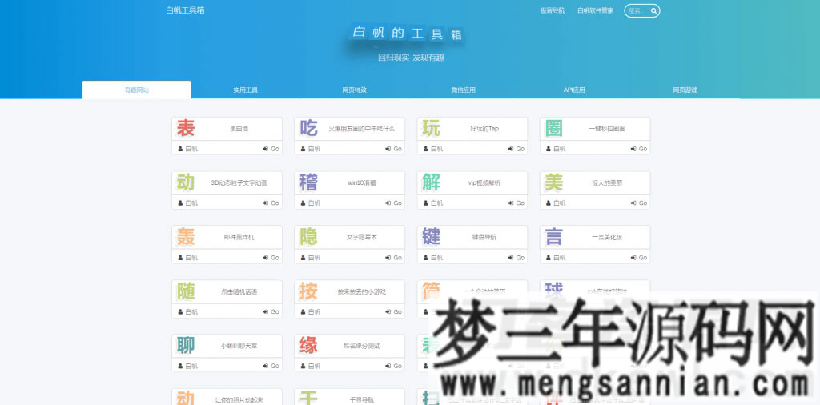
Task: Click author 白帆 on win10滑稽 card
Action: [314, 203]
